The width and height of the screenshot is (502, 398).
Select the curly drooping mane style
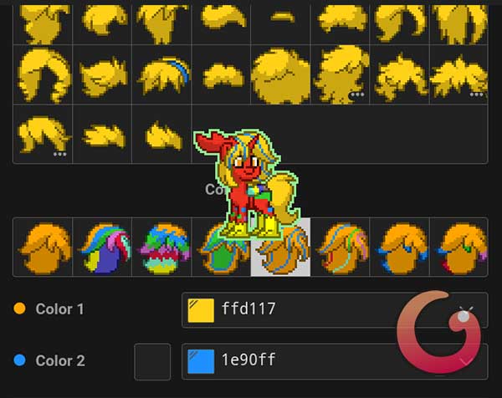pyautogui.click(x=43, y=75)
